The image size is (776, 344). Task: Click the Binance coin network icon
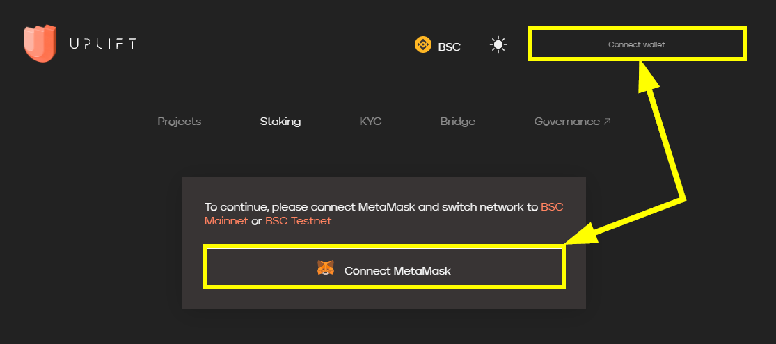pos(423,46)
